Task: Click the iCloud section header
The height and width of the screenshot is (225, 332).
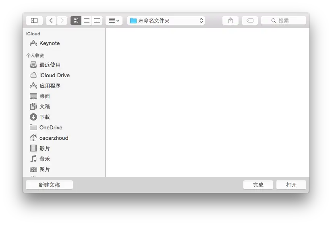Action: (33, 34)
